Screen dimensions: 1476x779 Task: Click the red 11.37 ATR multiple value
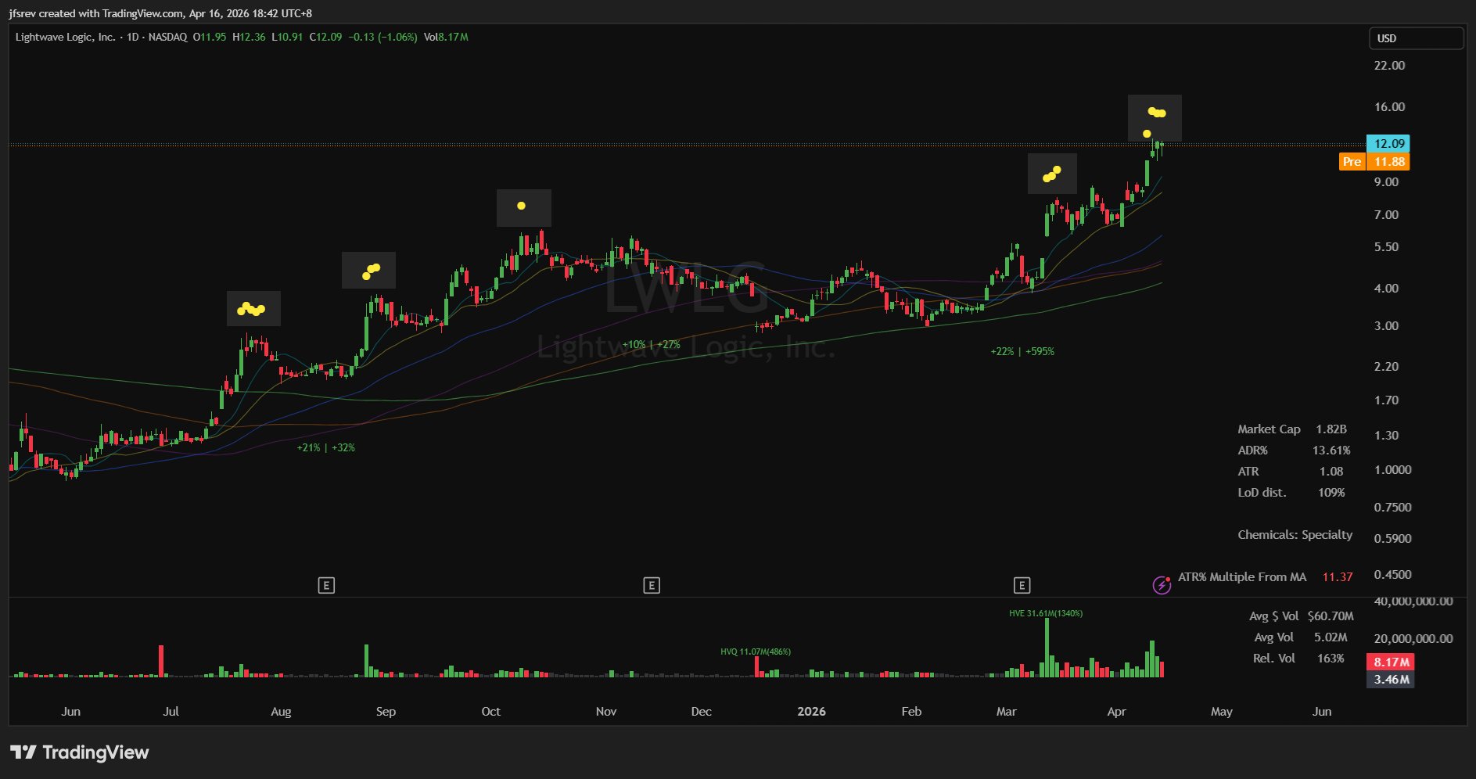pyautogui.click(x=1338, y=576)
